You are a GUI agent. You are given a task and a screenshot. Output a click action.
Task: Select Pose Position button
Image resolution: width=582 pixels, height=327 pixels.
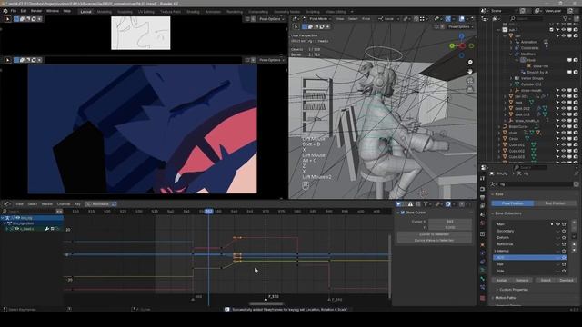pyautogui.click(x=513, y=203)
